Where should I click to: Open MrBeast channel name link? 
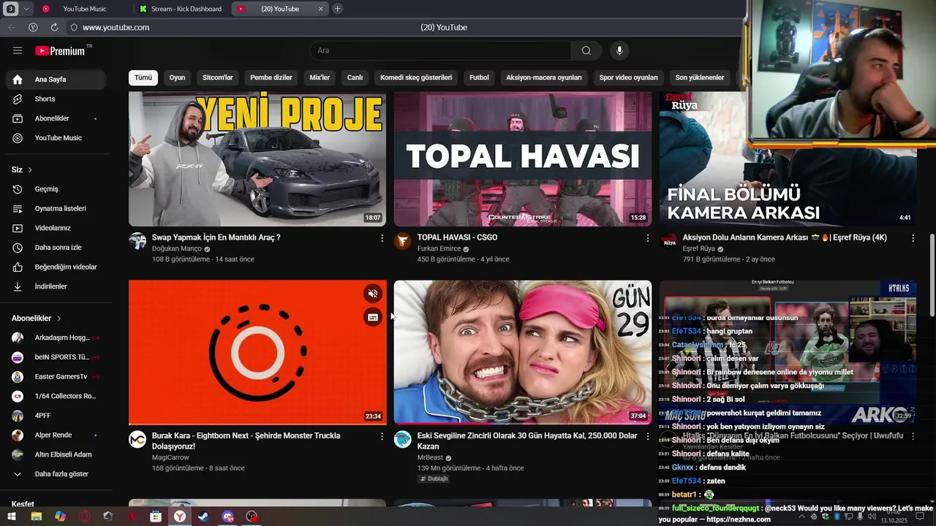[x=430, y=457]
